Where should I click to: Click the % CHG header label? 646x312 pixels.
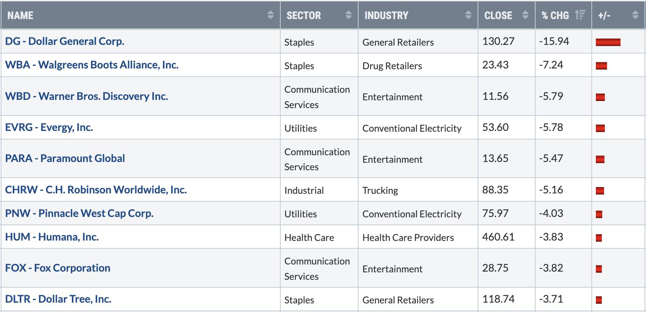[555, 15]
